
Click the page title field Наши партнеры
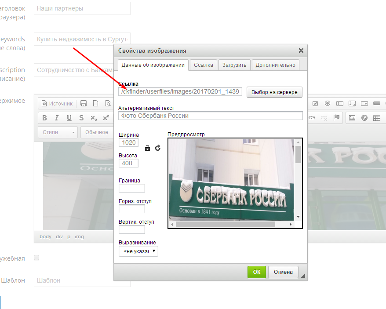click(x=82, y=8)
